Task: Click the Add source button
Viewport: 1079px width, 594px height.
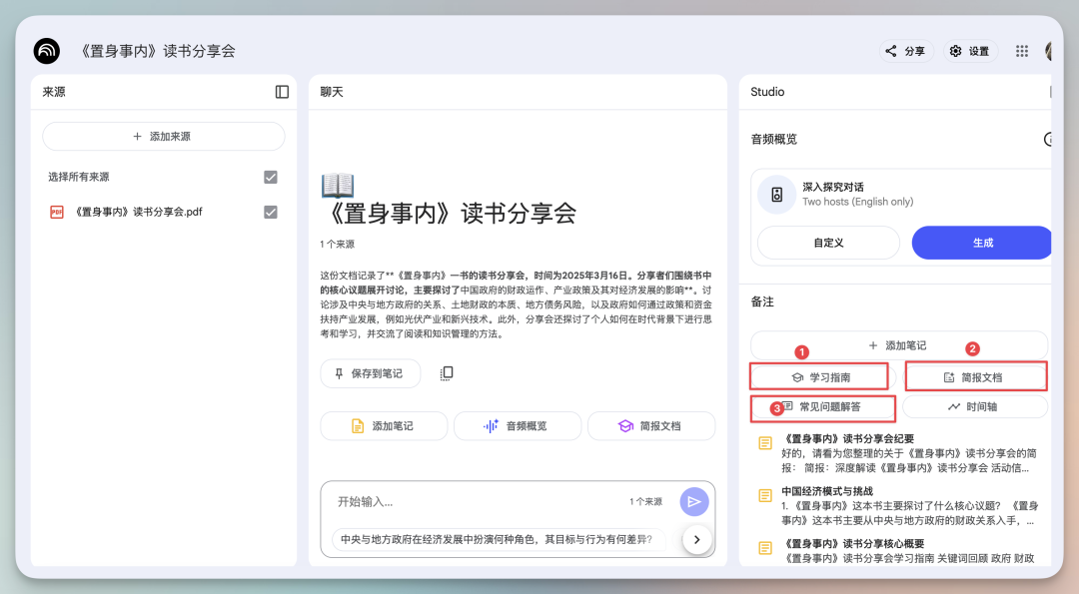Action: click(x=163, y=136)
